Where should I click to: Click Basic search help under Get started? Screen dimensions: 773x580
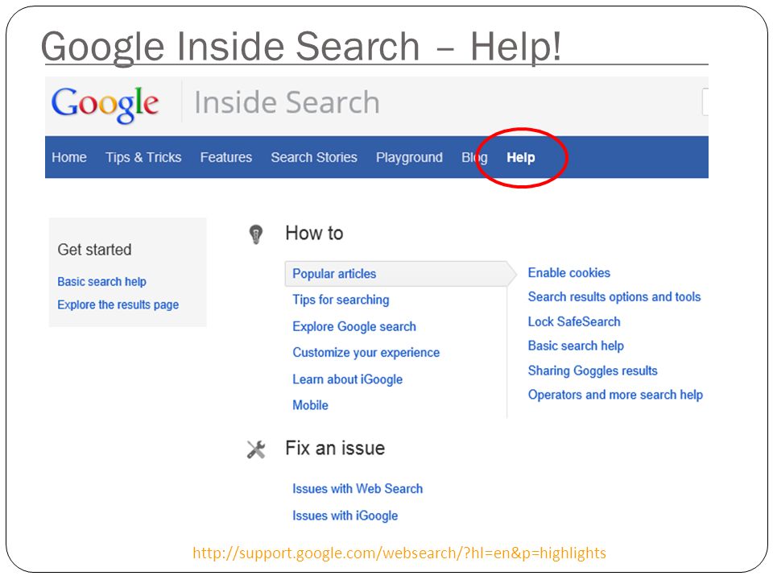pyautogui.click(x=102, y=282)
